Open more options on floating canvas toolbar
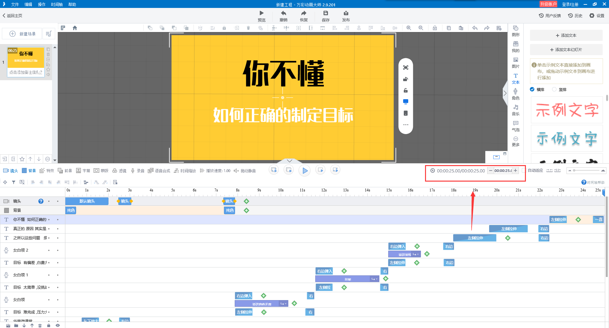 pos(406,125)
